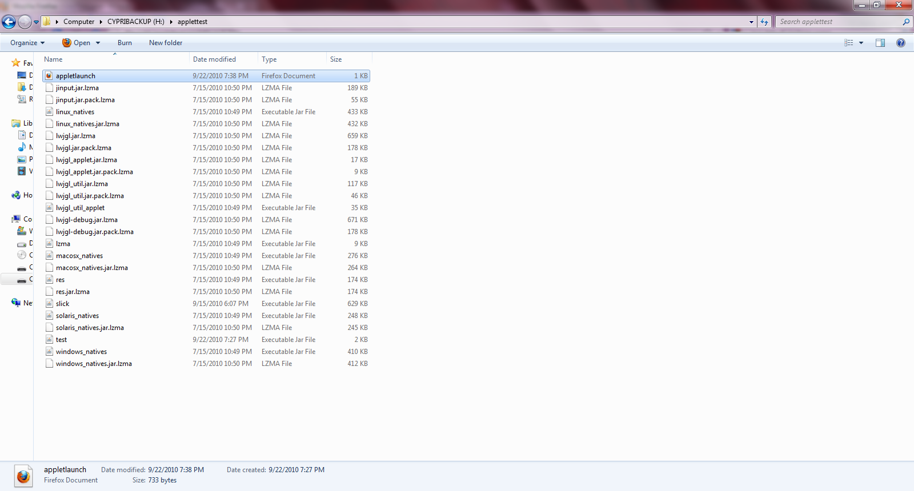
Task: Open the Help question mark icon
Action: 901,43
